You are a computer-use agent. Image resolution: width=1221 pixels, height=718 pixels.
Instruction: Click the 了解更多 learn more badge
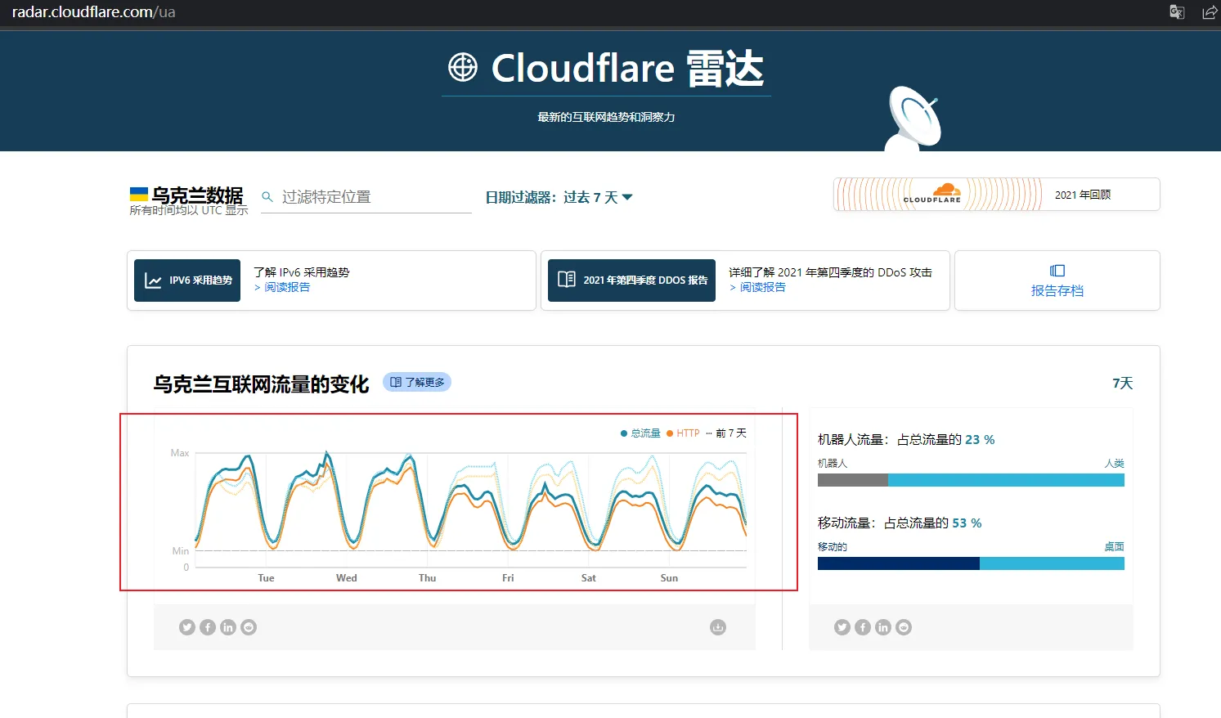click(417, 382)
